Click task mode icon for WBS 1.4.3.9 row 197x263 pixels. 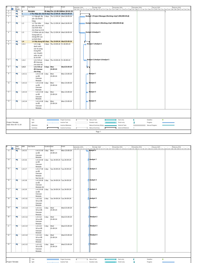click(17, 190)
